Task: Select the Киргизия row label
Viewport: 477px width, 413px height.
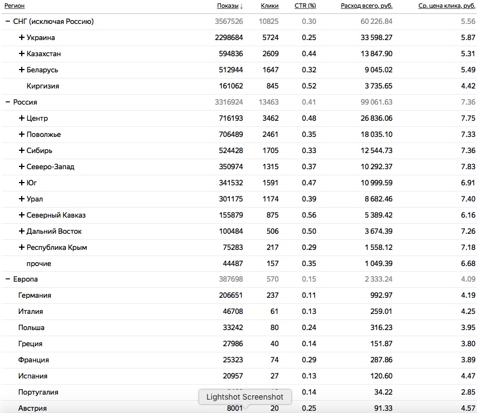Action: [43, 86]
